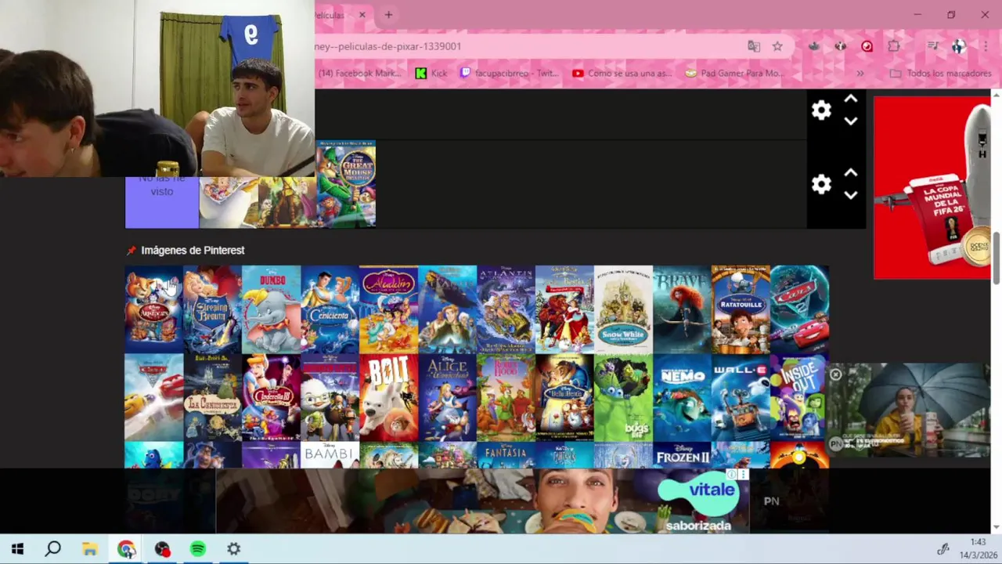Select the Finding Nemo poster
The height and width of the screenshot is (564, 1002).
click(x=682, y=398)
